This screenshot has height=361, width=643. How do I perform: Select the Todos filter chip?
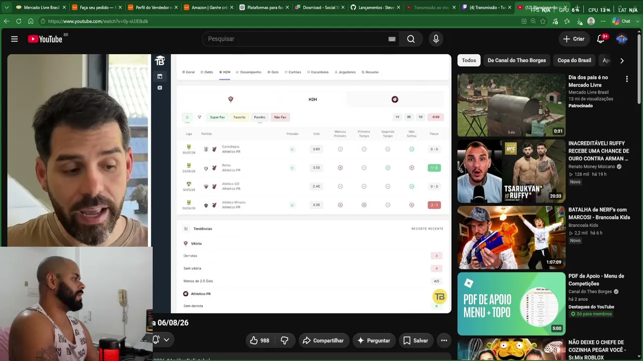pos(469,61)
